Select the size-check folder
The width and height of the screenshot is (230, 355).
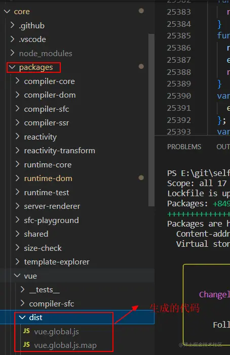(x=43, y=248)
